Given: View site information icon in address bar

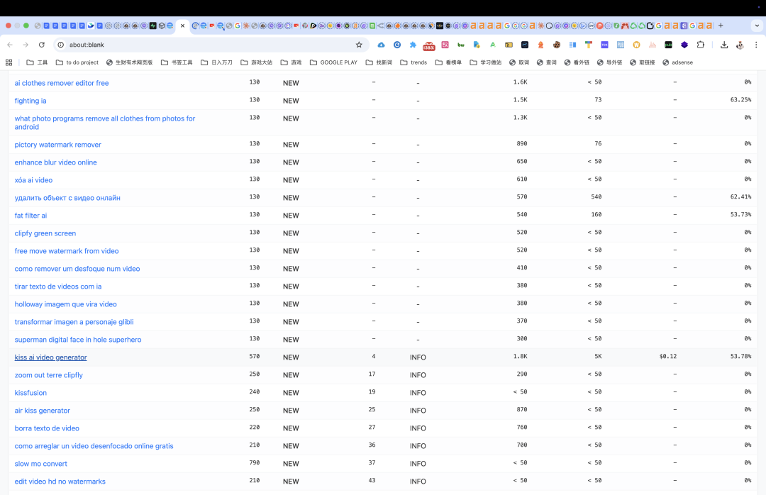Looking at the screenshot, I should point(60,45).
